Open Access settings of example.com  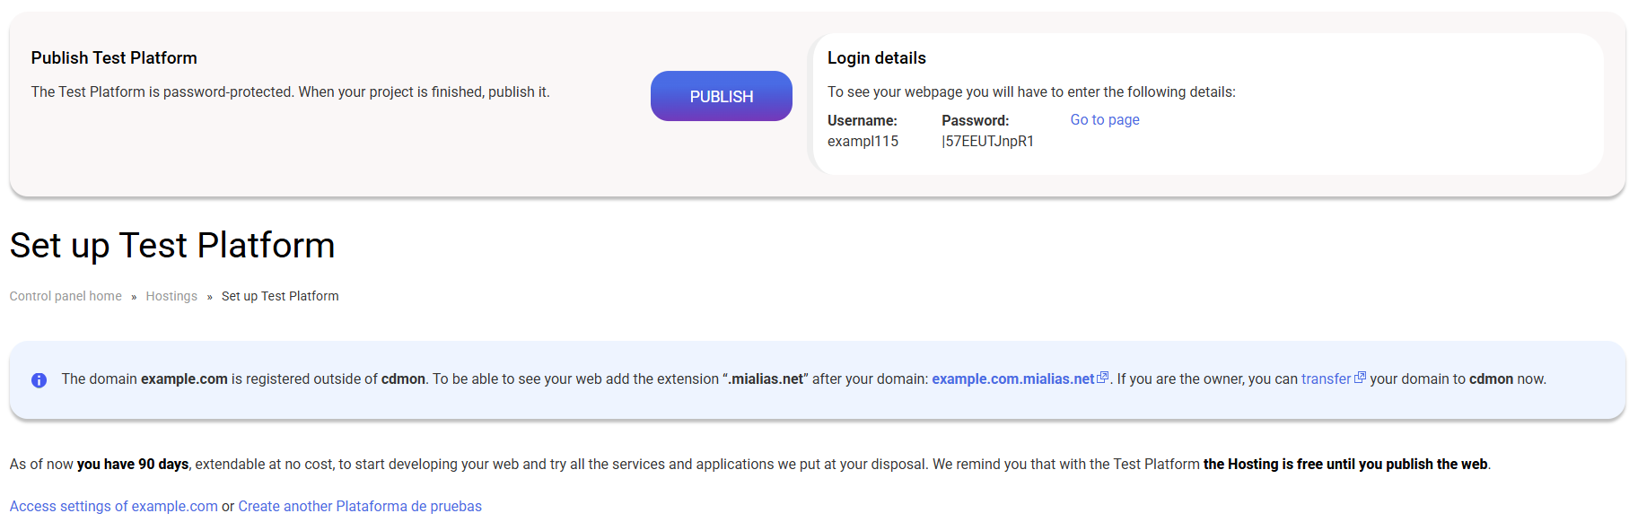click(114, 506)
